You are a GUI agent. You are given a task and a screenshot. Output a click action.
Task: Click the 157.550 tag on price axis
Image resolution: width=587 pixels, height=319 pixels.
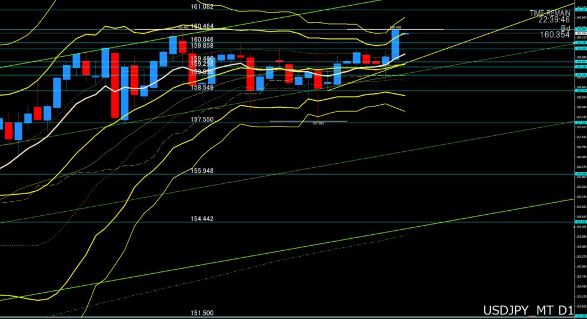[x=580, y=122]
